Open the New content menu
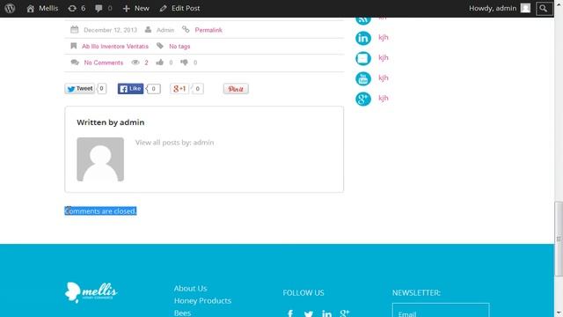Viewport: 563px width, 317px height. [135, 8]
